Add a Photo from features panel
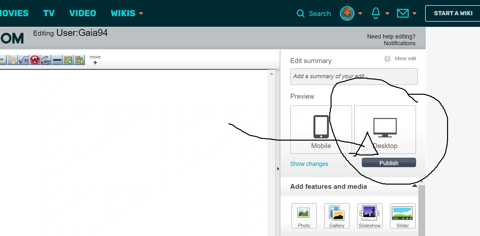 coord(304,216)
